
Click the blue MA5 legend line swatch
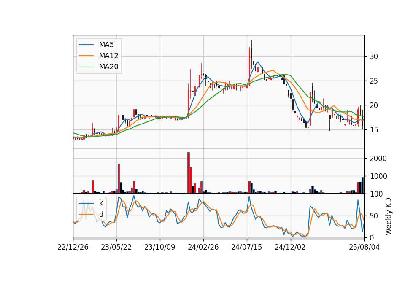point(86,45)
